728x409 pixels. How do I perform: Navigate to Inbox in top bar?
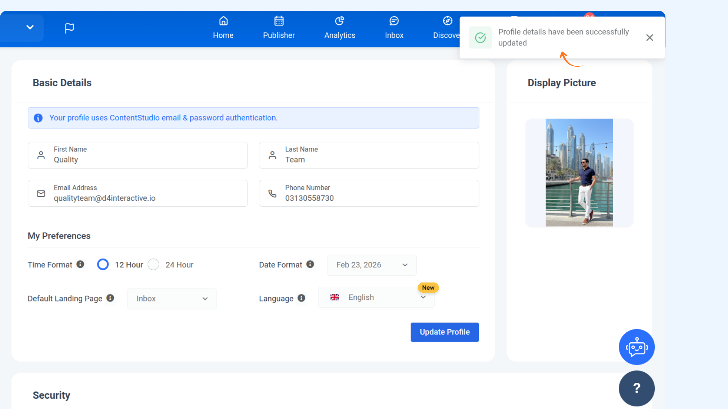tap(394, 28)
